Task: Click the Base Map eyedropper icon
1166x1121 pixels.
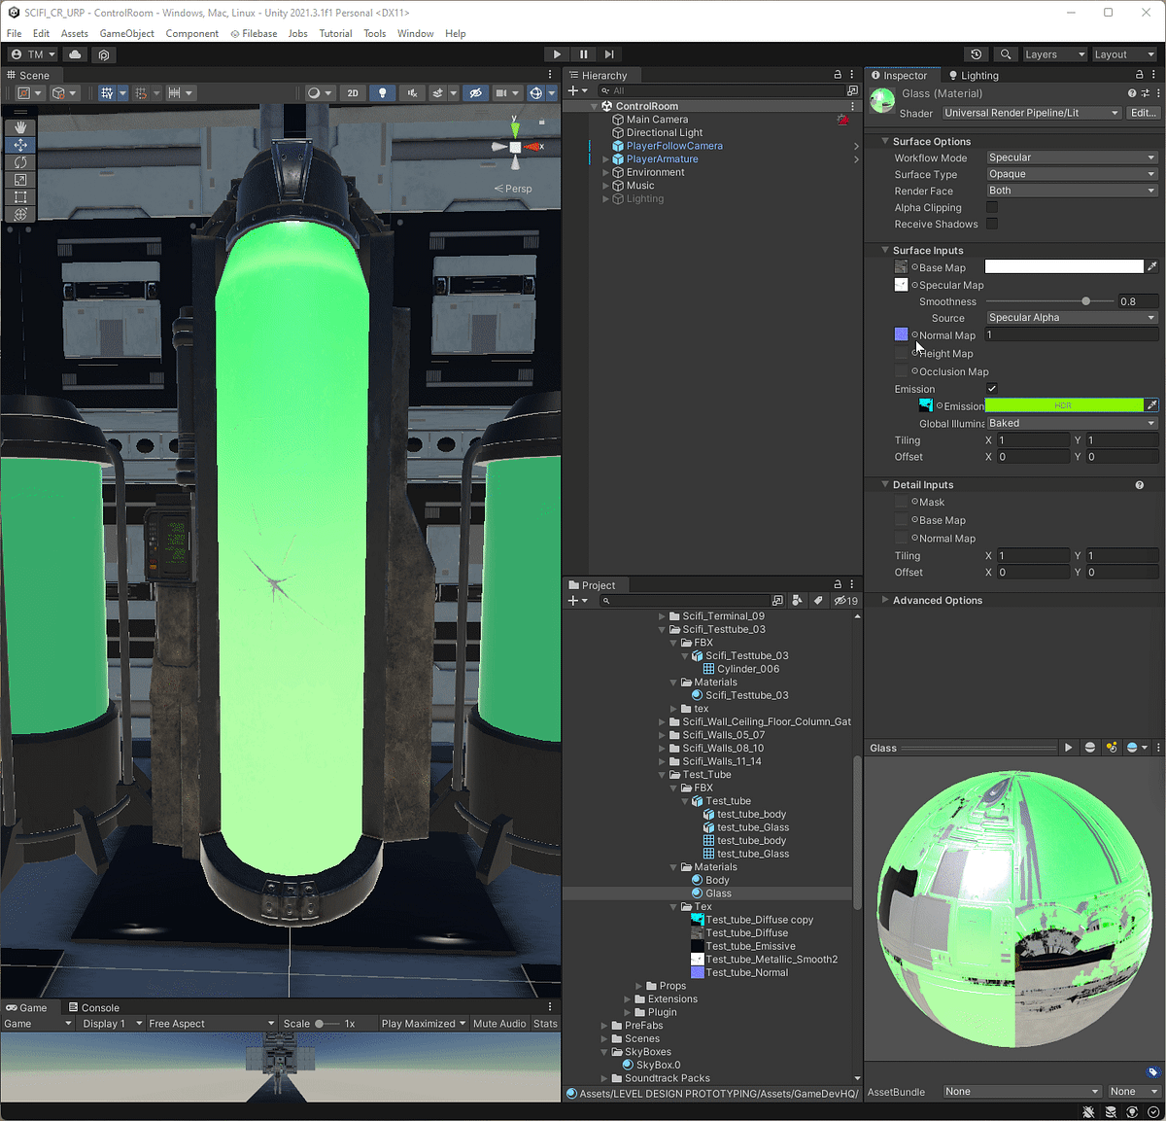Action: [x=1151, y=266]
